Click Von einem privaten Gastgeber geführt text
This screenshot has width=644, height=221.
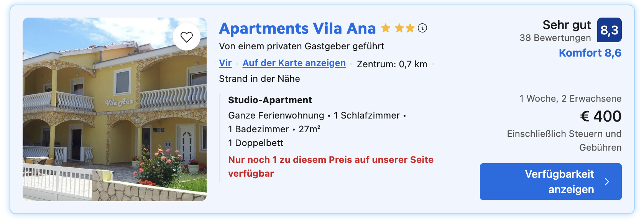coord(301,46)
